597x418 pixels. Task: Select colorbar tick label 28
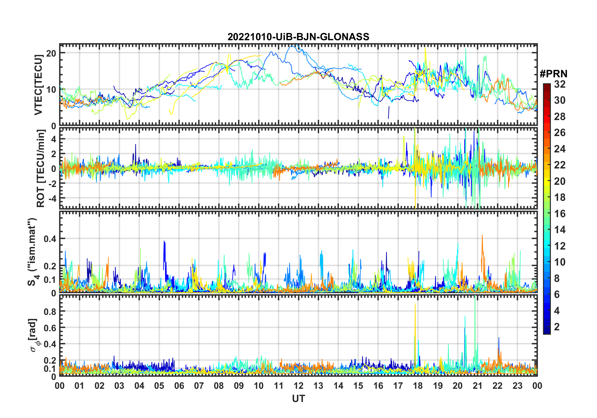560,117
